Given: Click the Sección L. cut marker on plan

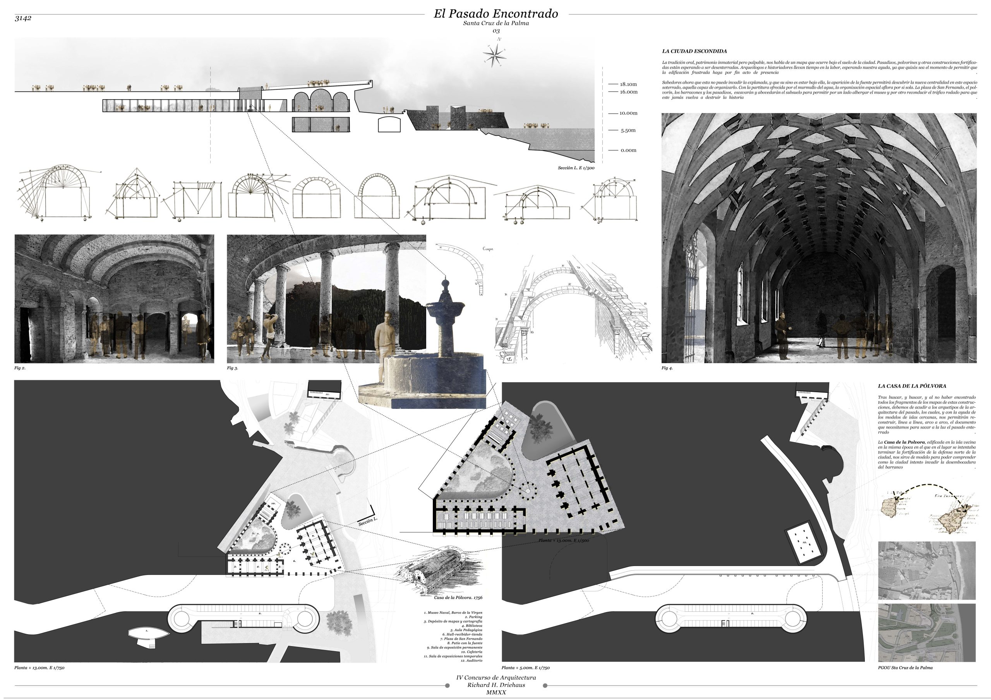Looking at the screenshot, I should point(367,520).
